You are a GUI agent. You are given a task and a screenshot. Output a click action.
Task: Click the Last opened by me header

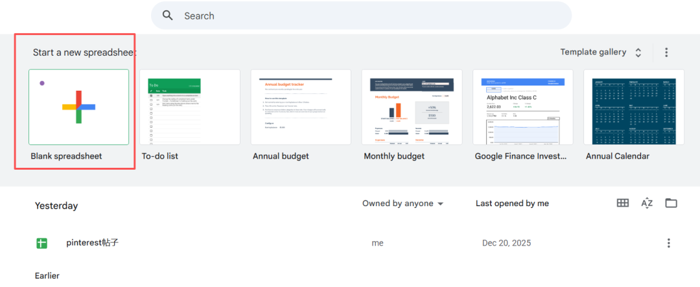coord(512,203)
